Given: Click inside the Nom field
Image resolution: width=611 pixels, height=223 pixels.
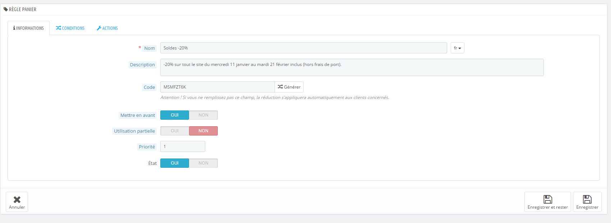Looking at the screenshot, I should coord(303,48).
